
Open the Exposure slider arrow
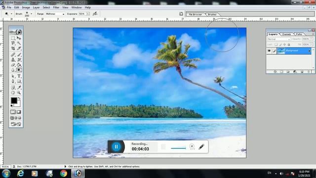point(88,14)
